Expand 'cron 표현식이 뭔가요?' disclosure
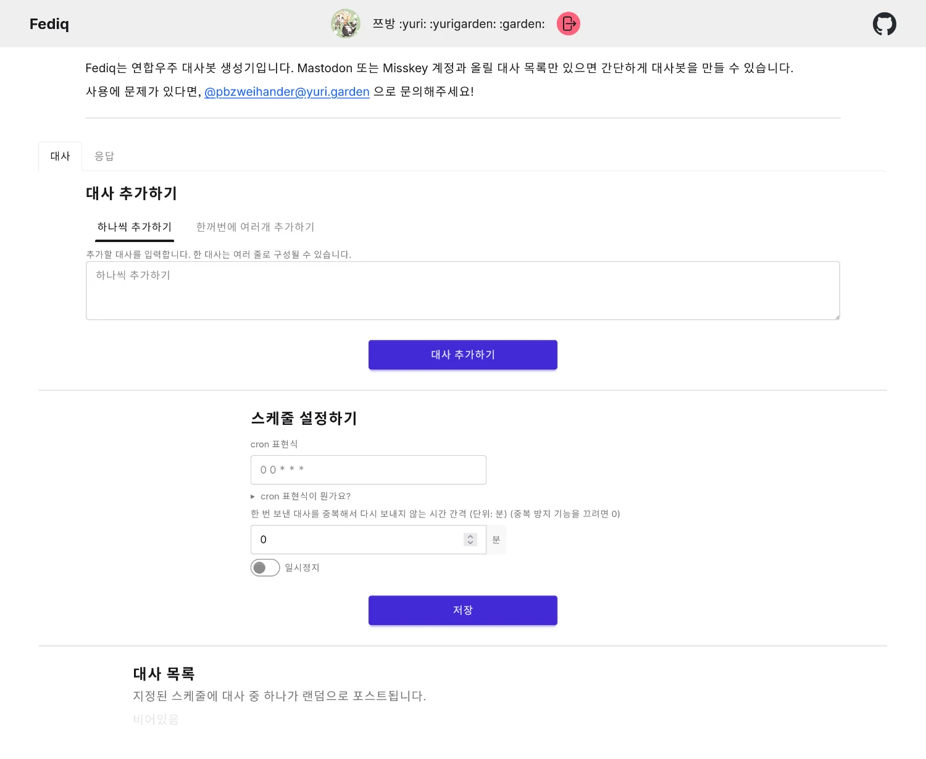Screen dimensions: 926x759 pyautogui.click(x=301, y=496)
